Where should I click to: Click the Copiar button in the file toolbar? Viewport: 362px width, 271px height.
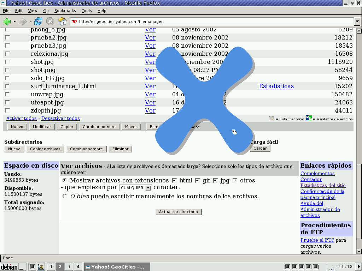[67, 127]
